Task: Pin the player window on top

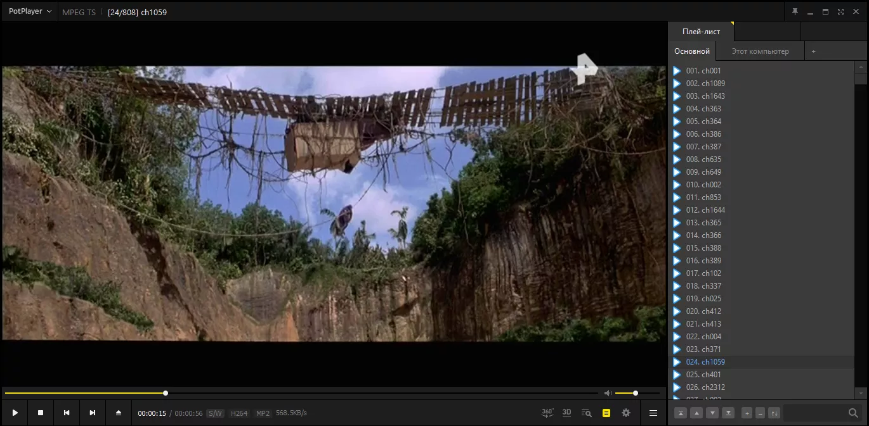Action: pyautogui.click(x=795, y=11)
